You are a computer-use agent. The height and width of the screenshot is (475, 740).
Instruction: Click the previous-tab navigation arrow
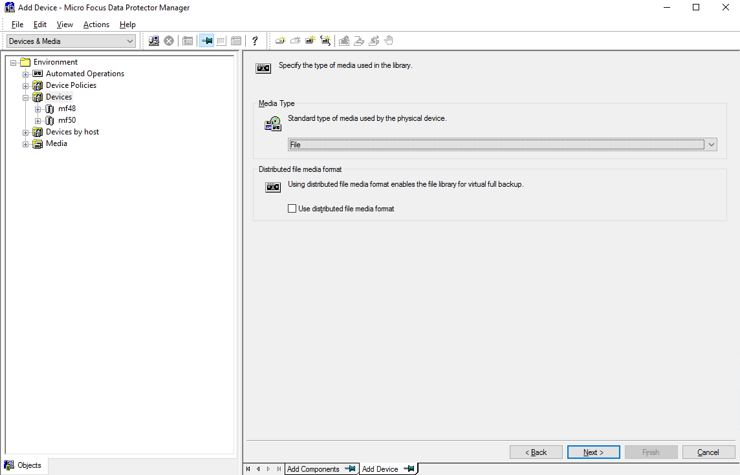point(258,469)
